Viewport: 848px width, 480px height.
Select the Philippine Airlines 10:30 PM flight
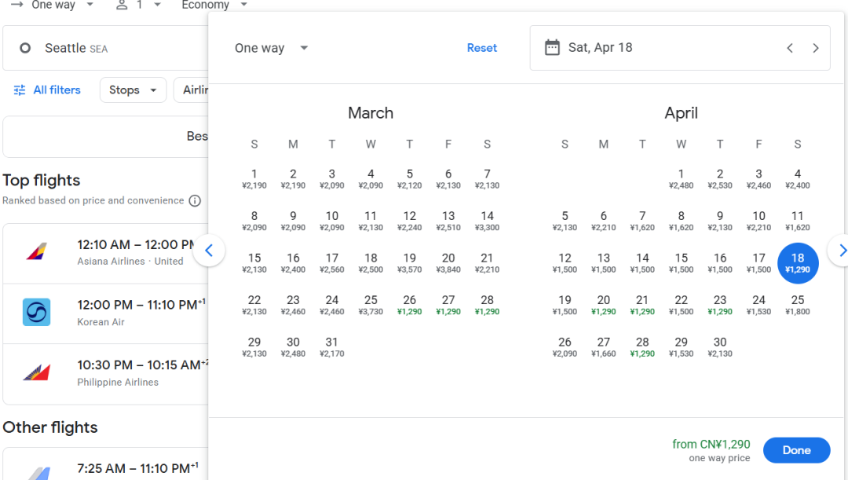(x=106, y=374)
